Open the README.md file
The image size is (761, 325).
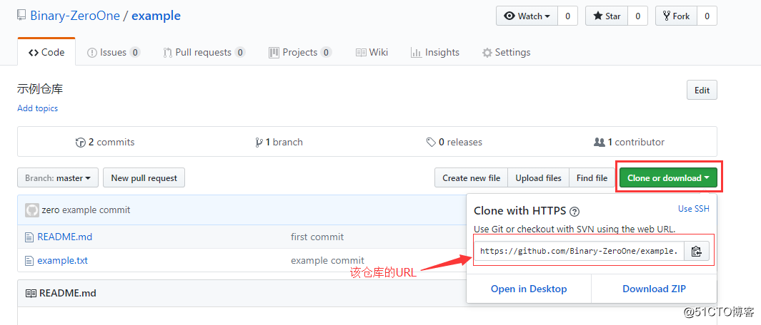64,237
